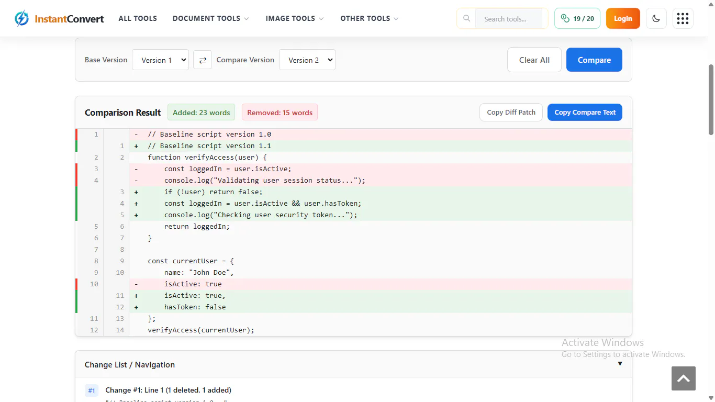Click into the Search tools field
715x402 pixels.
pos(509,18)
